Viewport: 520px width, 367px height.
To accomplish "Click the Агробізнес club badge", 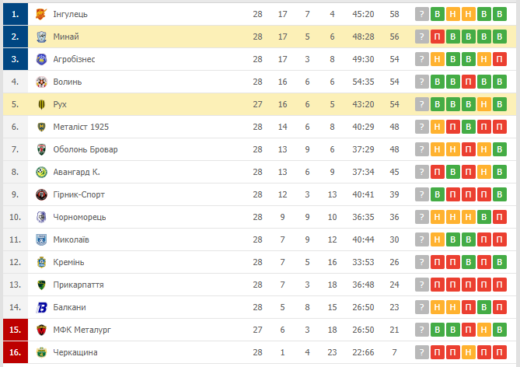I will (41, 59).
